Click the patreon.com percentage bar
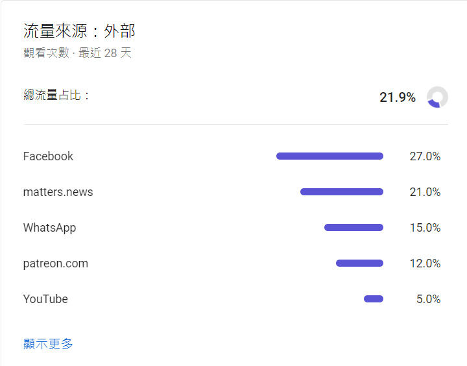467x366 pixels. pyautogui.click(x=359, y=263)
